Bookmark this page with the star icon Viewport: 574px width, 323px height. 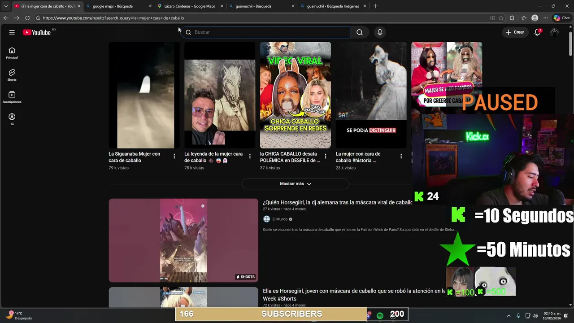tap(501, 18)
